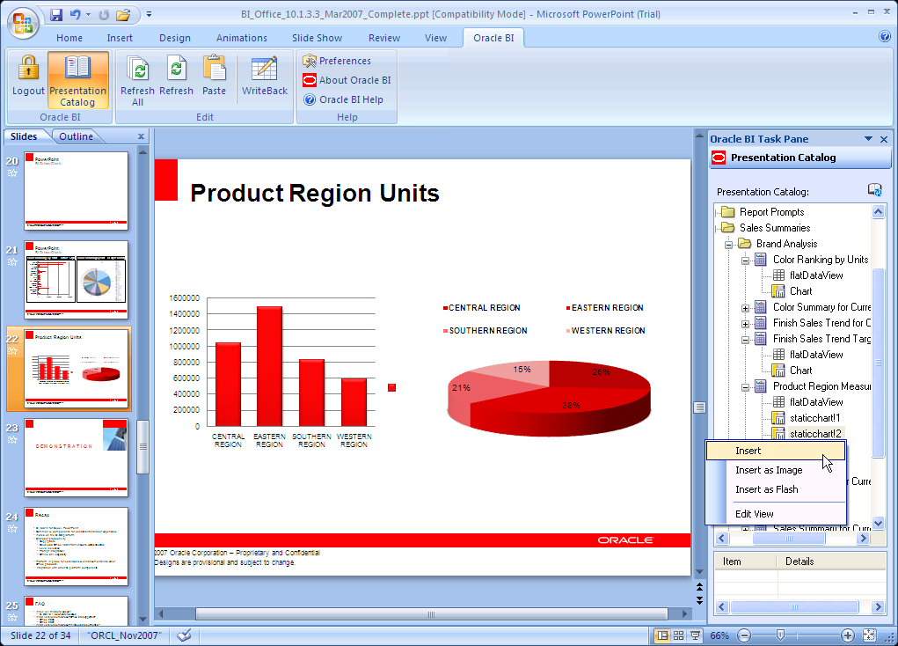This screenshot has width=898, height=646.
Task: Expand Color Summary for Current node
Action: click(x=745, y=308)
